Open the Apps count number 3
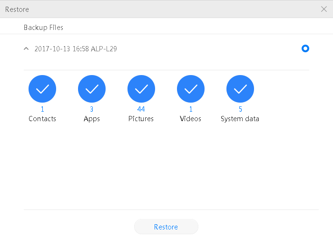The image size is (333, 248). tap(92, 109)
